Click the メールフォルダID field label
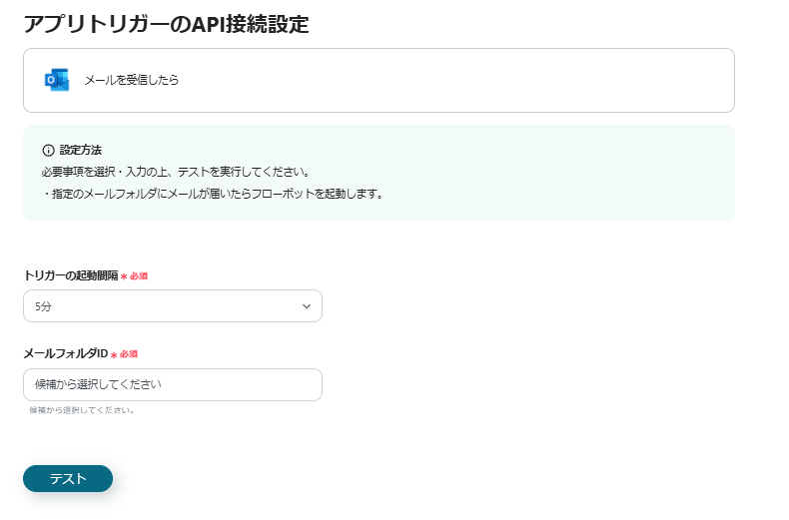Viewport: 789px width, 520px height. tap(65, 354)
